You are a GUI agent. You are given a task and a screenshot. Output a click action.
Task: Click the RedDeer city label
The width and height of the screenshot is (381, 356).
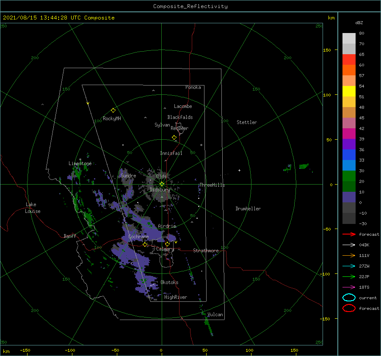(x=179, y=128)
